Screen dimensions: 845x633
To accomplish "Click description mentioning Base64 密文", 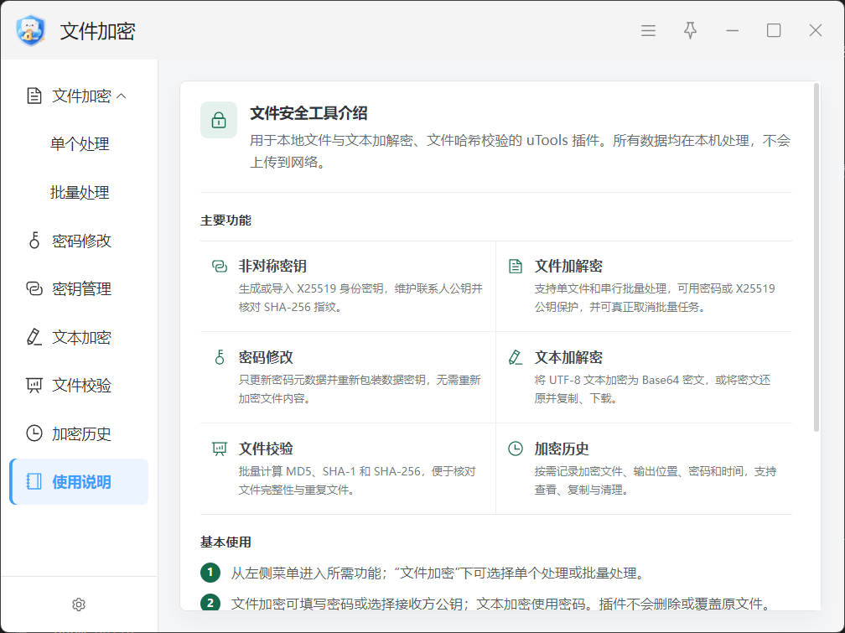I will click(x=652, y=389).
